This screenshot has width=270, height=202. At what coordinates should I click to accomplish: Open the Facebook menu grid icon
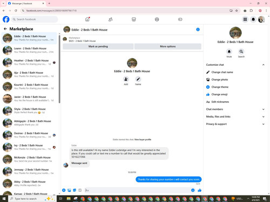(x=245, y=19)
